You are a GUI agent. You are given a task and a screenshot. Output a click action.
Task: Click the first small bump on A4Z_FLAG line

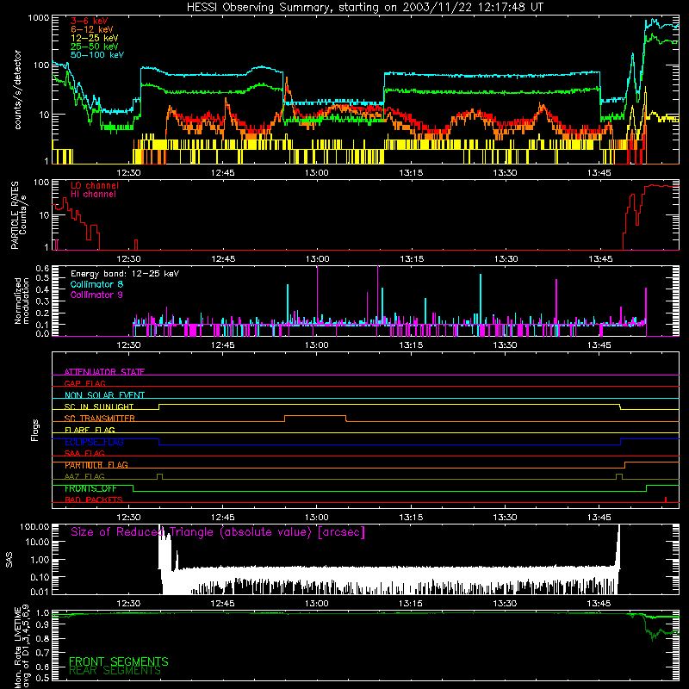click(x=159, y=476)
